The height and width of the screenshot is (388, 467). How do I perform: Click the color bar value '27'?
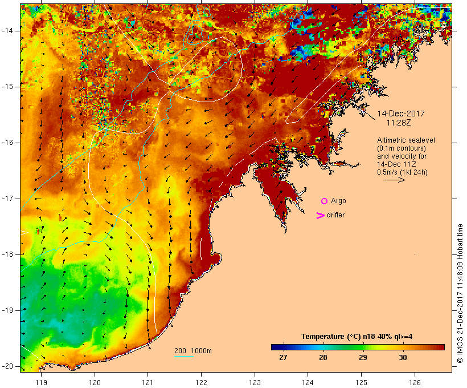point(283,358)
